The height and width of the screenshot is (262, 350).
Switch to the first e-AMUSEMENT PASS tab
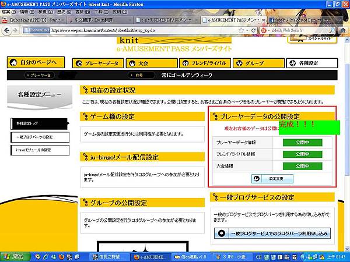[x=166, y=20]
